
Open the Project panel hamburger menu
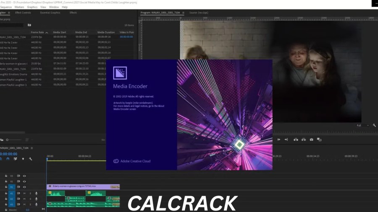pyautogui.click(x=9, y=13)
